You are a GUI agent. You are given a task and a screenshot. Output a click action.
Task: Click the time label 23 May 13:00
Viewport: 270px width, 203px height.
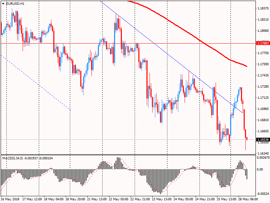[162, 199]
